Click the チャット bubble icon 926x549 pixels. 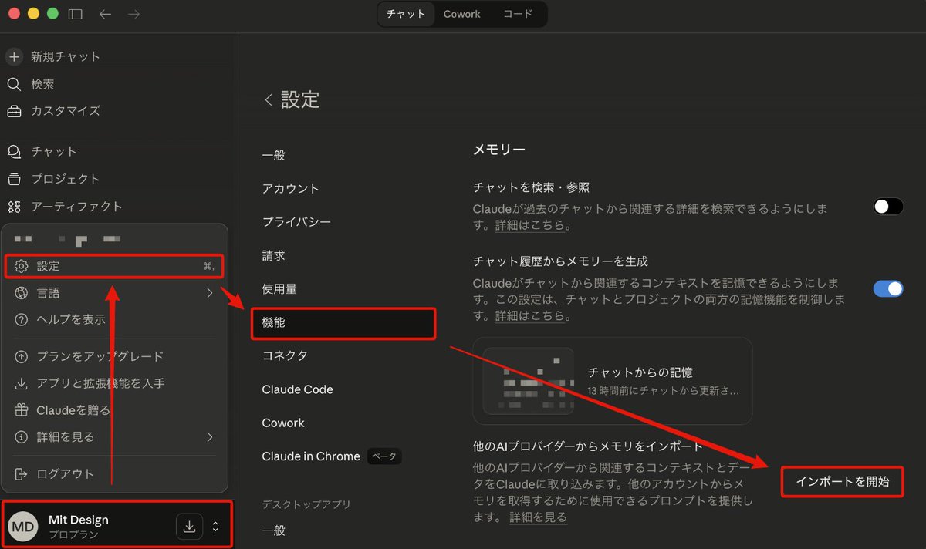(x=14, y=152)
